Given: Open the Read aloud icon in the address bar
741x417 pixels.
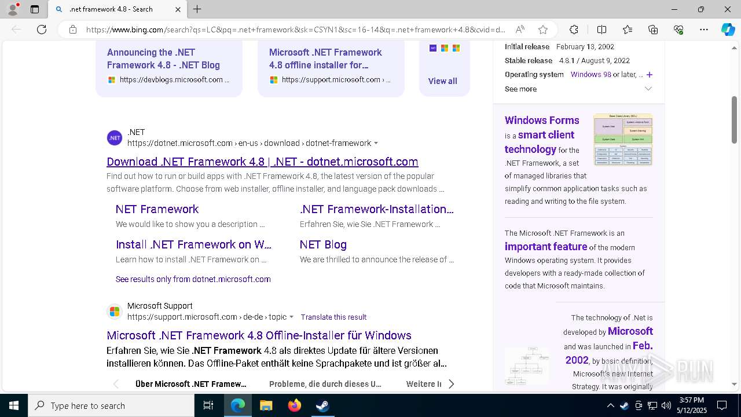Looking at the screenshot, I should tap(520, 30).
